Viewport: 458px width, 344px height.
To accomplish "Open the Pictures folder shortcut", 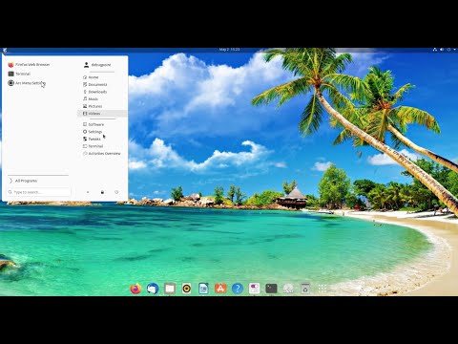I will click(x=93, y=106).
